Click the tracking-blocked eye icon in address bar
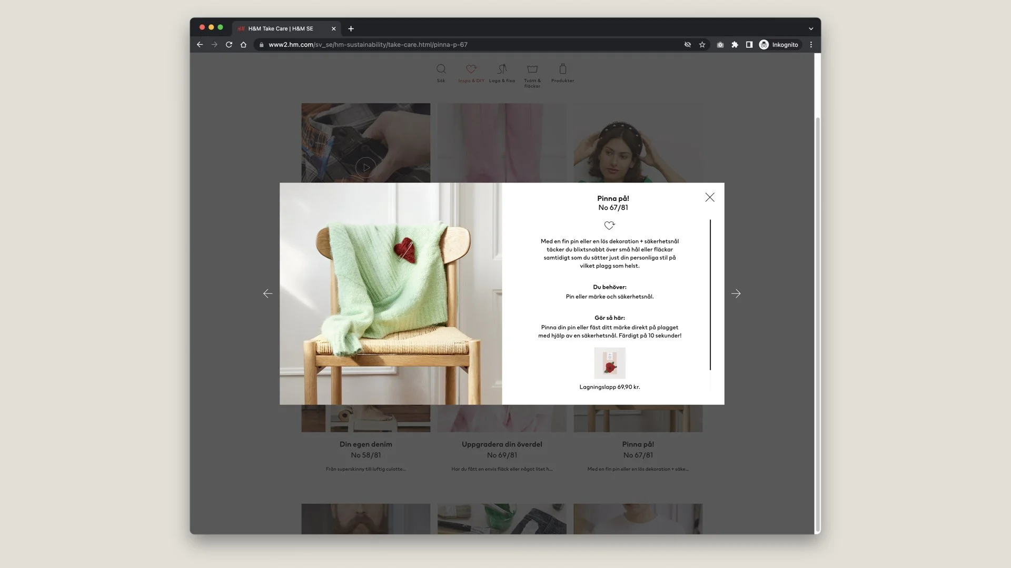 coord(687,45)
